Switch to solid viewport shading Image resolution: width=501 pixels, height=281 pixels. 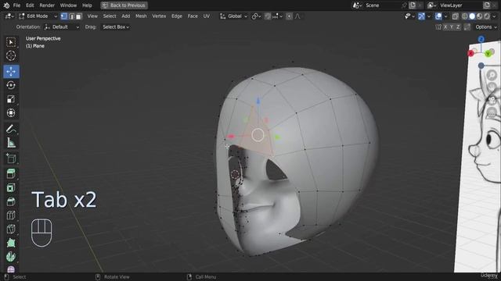[472, 16]
